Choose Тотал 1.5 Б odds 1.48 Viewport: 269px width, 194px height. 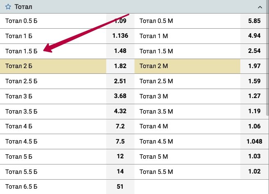(120, 51)
